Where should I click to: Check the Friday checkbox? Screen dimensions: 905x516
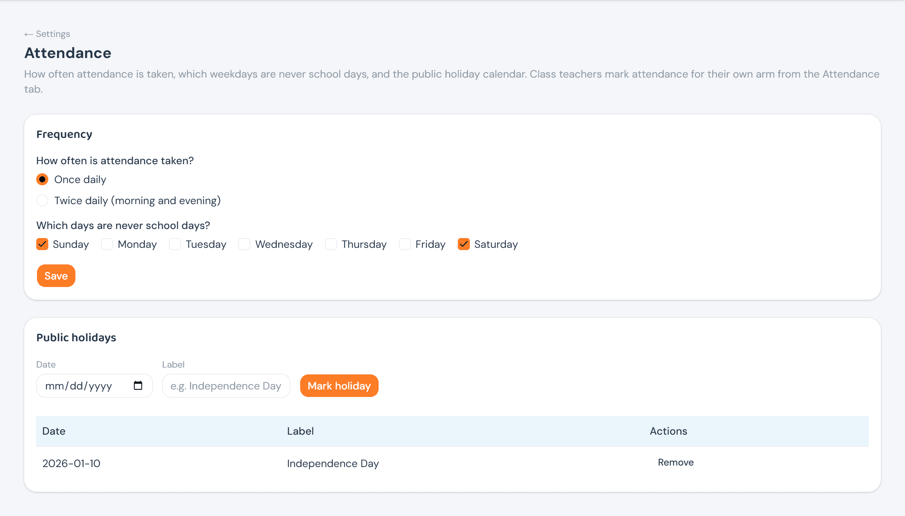pyautogui.click(x=405, y=244)
